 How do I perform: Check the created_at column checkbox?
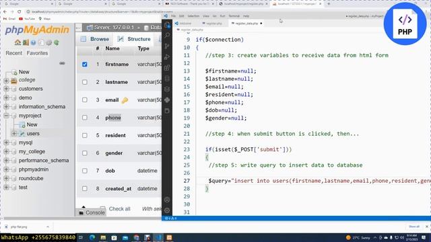point(85,188)
